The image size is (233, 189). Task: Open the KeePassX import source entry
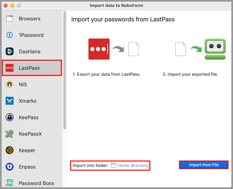(x=30, y=134)
